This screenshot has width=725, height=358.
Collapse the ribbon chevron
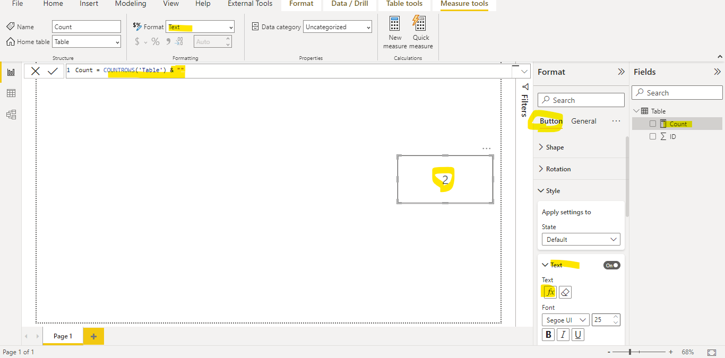pyautogui.click(x=720, y=56)
